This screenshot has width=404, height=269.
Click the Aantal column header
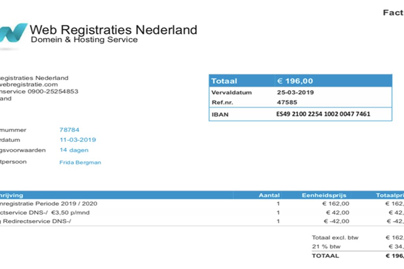pos(269,195)
